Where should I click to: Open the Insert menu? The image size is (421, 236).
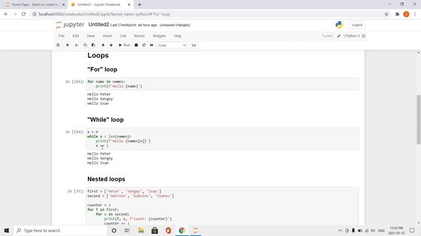tap(107, 36)
